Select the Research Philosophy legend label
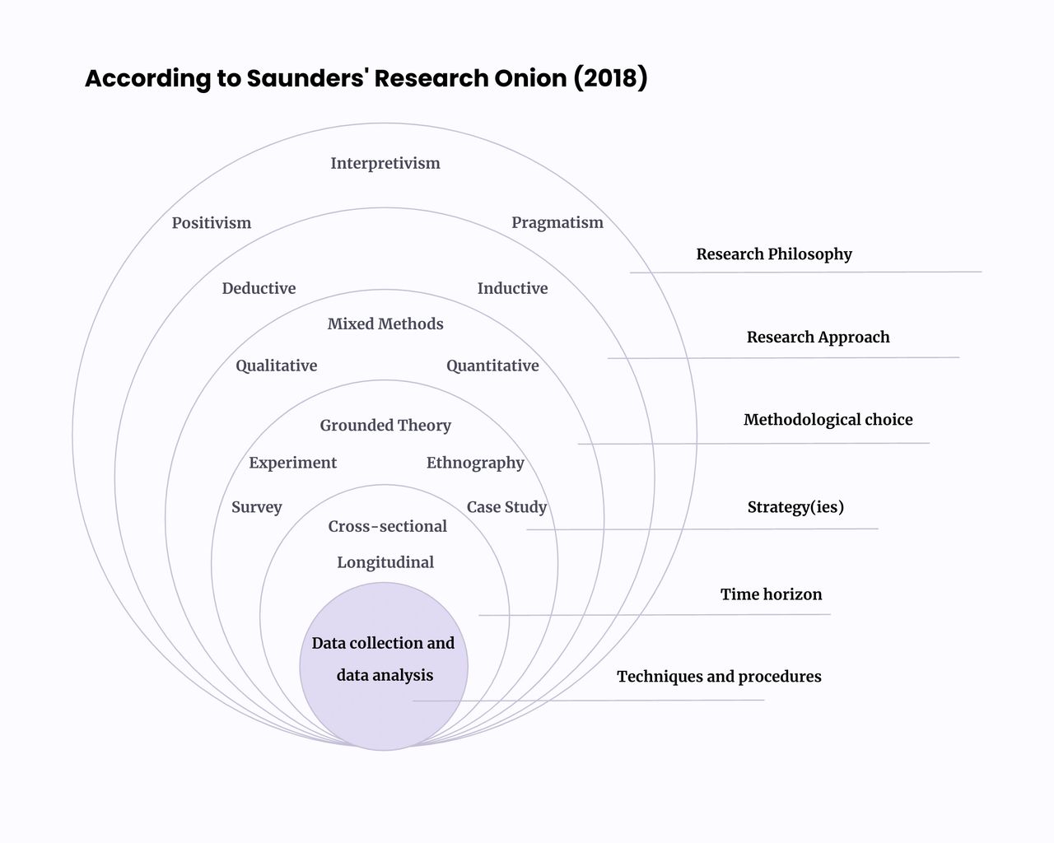 [x=773, y=254]
